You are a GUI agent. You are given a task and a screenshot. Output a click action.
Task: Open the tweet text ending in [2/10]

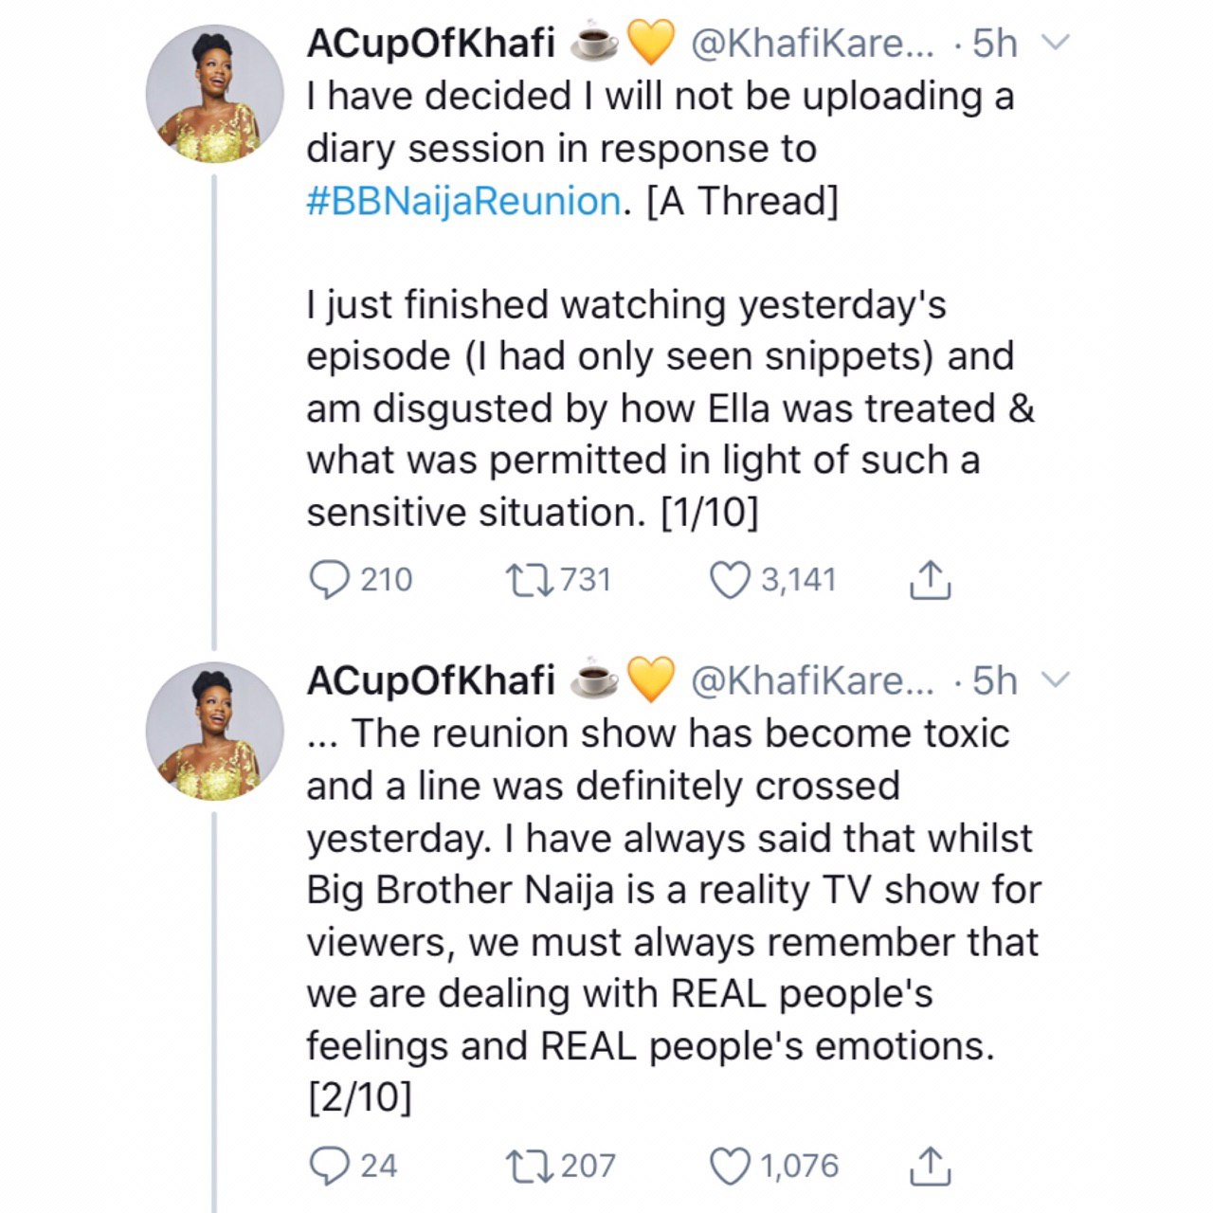[x=663, y=915]
